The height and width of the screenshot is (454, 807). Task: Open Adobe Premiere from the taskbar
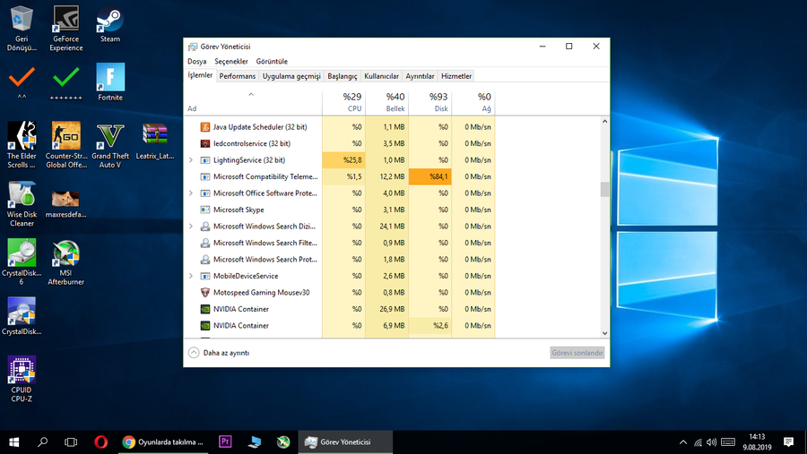pos(225,442)
